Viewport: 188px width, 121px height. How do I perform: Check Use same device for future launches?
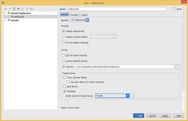pos(68,82)
